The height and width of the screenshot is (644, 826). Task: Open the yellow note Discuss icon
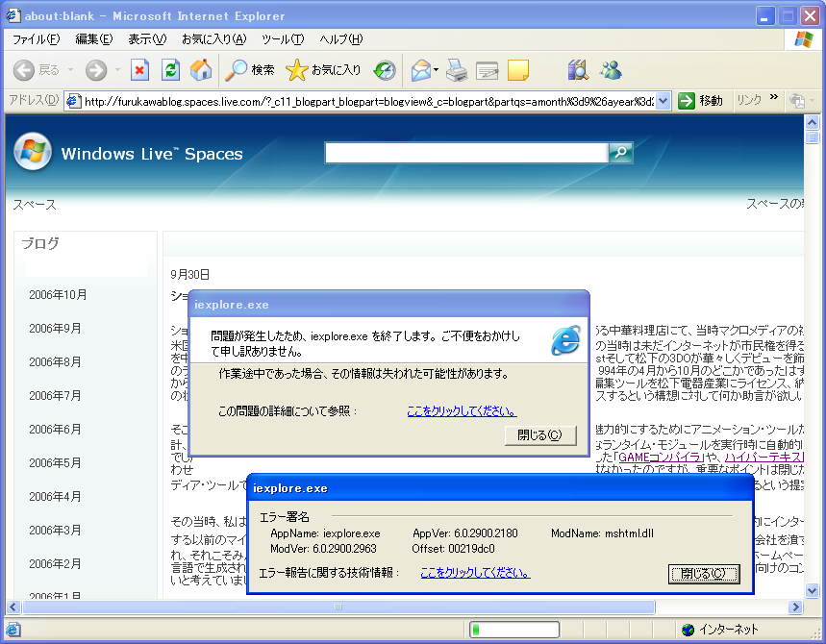[x=518, y=70]
